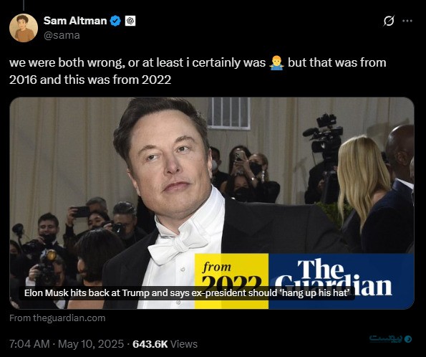Click the round blue watermark icon
Viewport: 426px width, 357px height.
point(408,339)
